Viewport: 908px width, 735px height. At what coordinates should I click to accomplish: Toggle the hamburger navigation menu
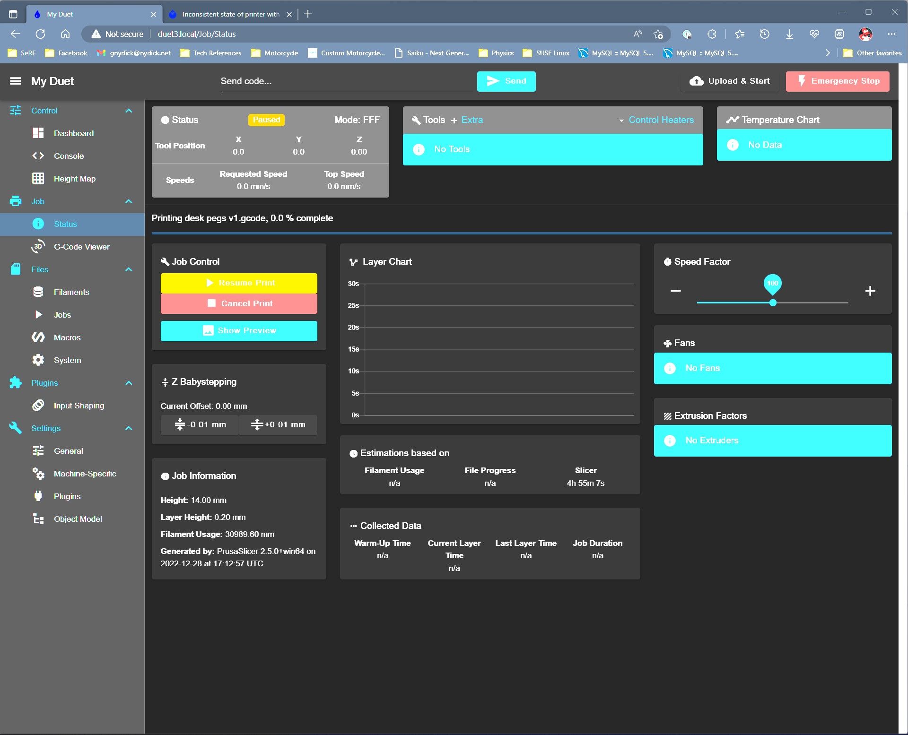tap(16, 81)
